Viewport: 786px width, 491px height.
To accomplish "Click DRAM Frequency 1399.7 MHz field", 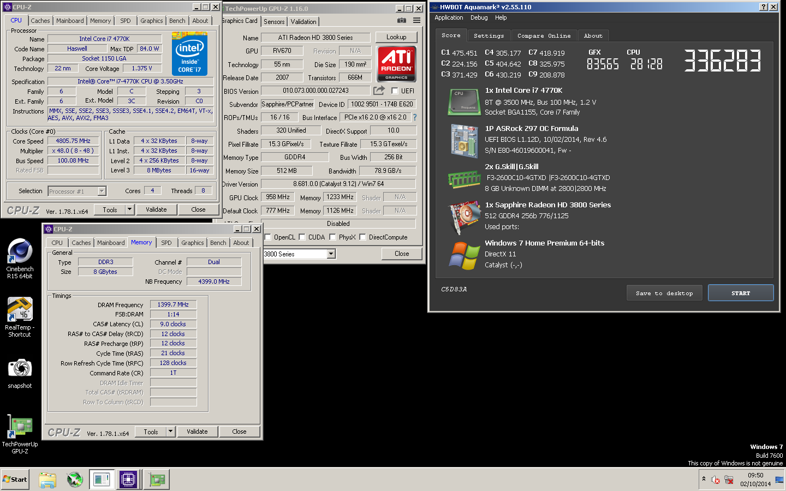I will point(173,304).
